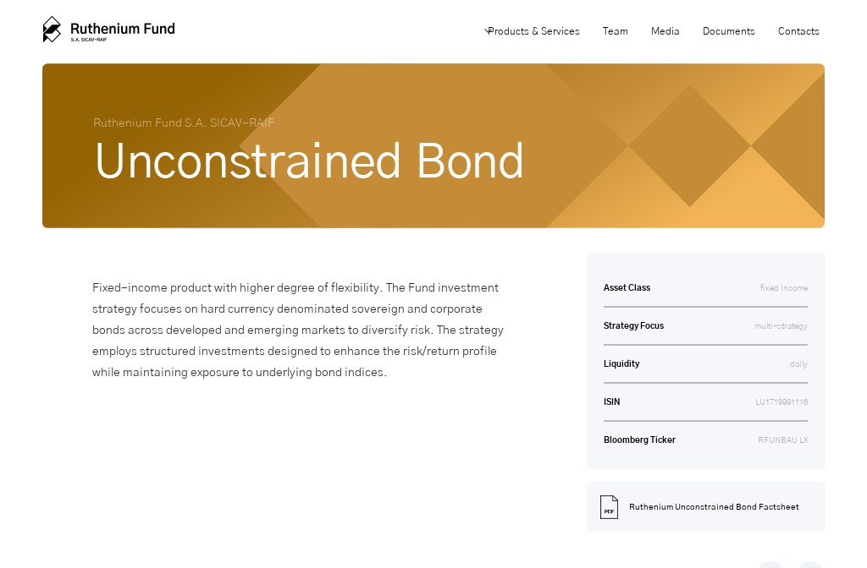Click the Ruthenium Fund logo icon
Screen dimensions: 867x568
pyautogui.click(x=52, y=29)
